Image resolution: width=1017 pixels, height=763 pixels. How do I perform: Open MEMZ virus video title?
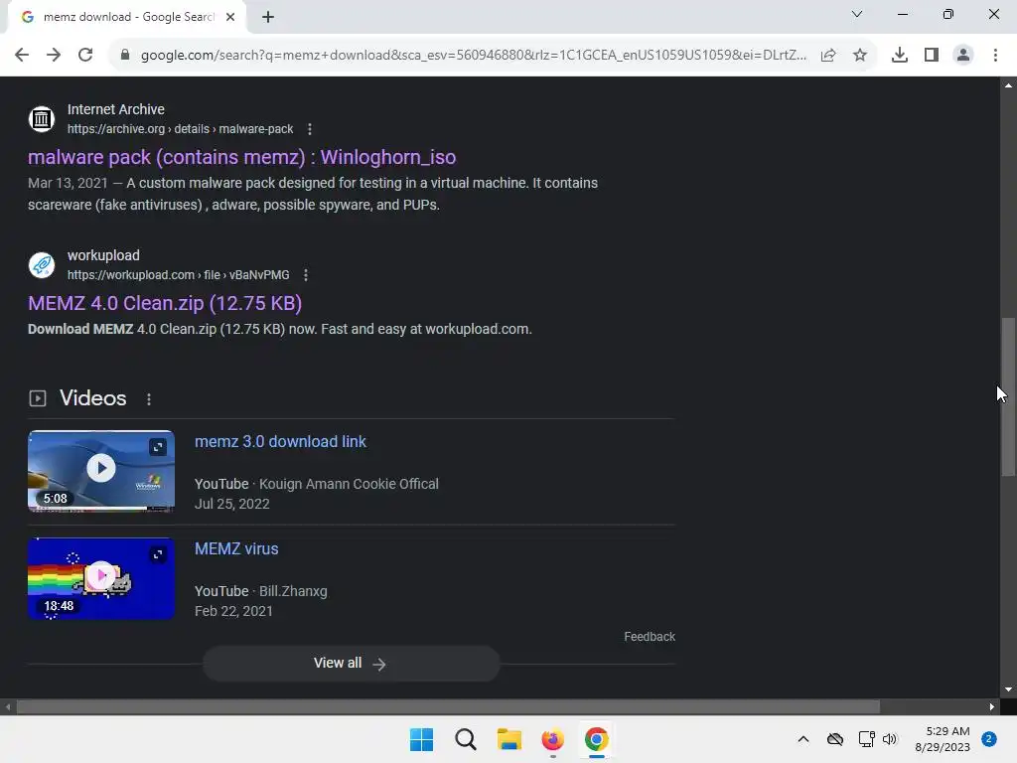pos(236,548)
